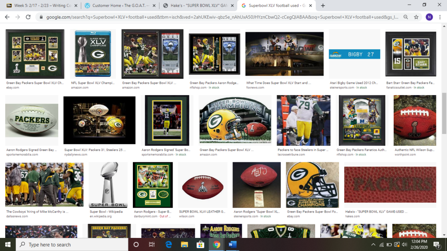Open the Chrome profile avatar
The width and height of the screenshot is (447, 251).
[429, 17]
